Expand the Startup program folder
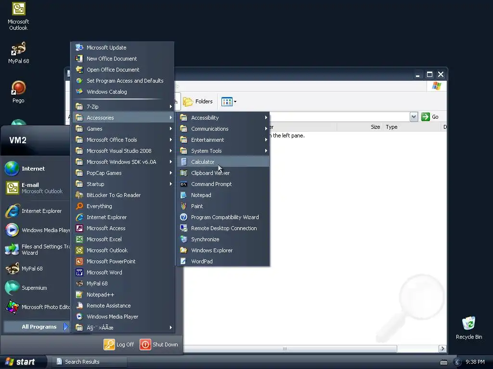Image resolution: width=493 pixels, height=369 pixels. (x=123, y=184)
